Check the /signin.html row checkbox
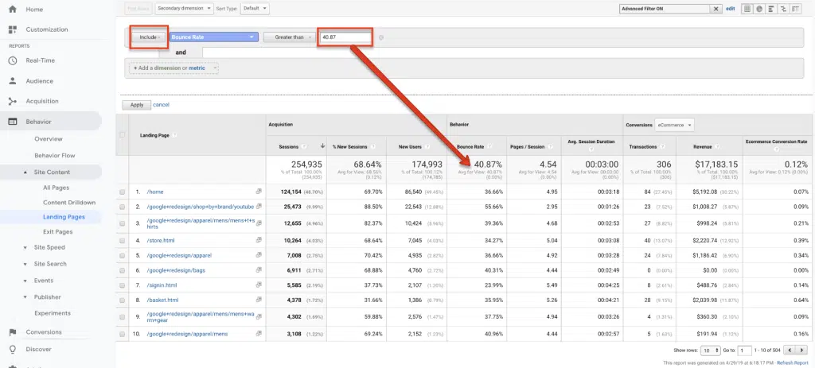This screenshot has height=368, width=815. coord(122,285)
